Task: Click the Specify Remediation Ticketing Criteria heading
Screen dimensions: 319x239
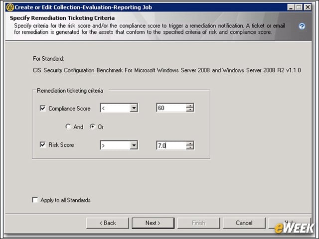Action: [x=62, y=18]
